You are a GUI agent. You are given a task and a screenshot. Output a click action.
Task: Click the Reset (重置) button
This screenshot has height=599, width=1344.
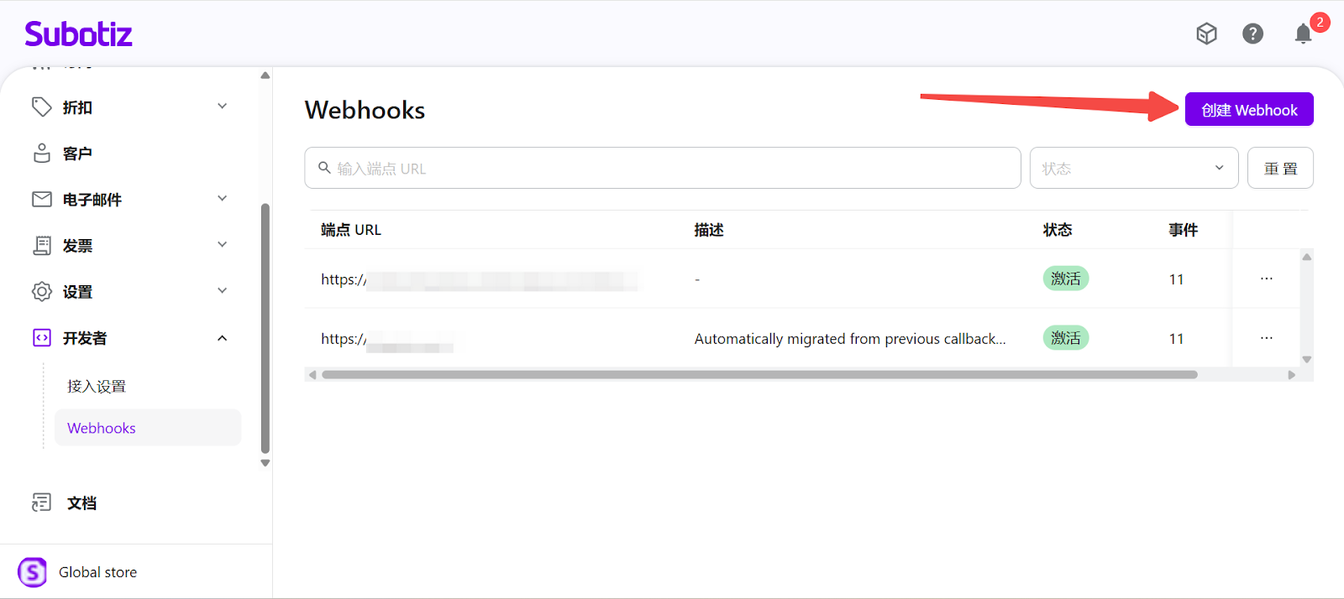pyautogui.click(x=1279, y=168)
